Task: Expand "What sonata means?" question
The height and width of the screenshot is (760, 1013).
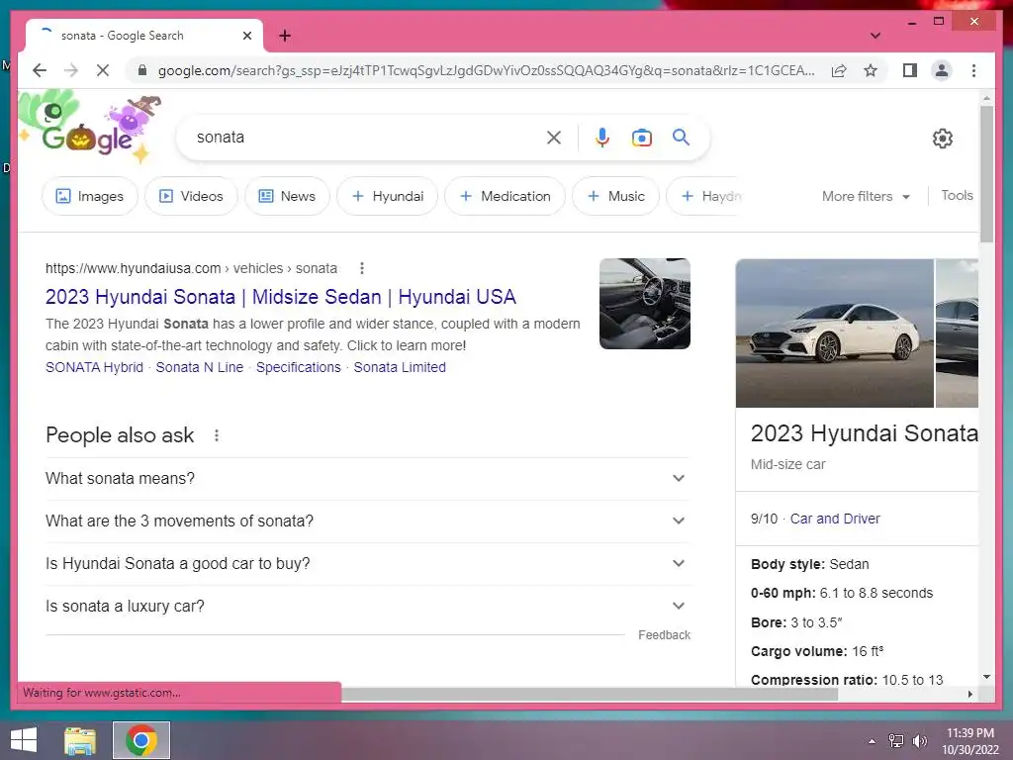Action: point(368,478)
